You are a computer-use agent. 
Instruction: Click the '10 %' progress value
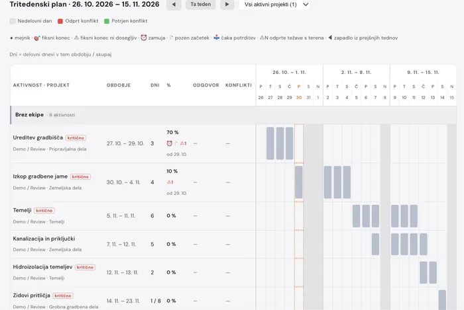(172, 171)
